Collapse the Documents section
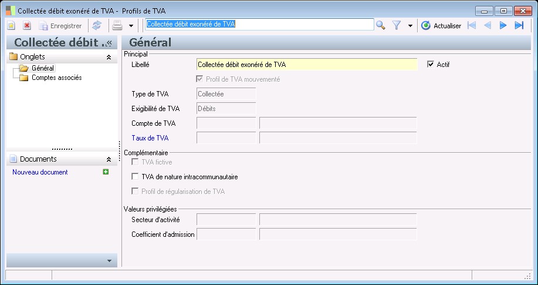Image resolution: width=538 pixels, height=285 pixels. tap(109, 159)
